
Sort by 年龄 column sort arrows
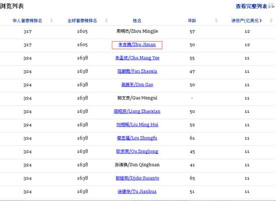click(216, 21)
